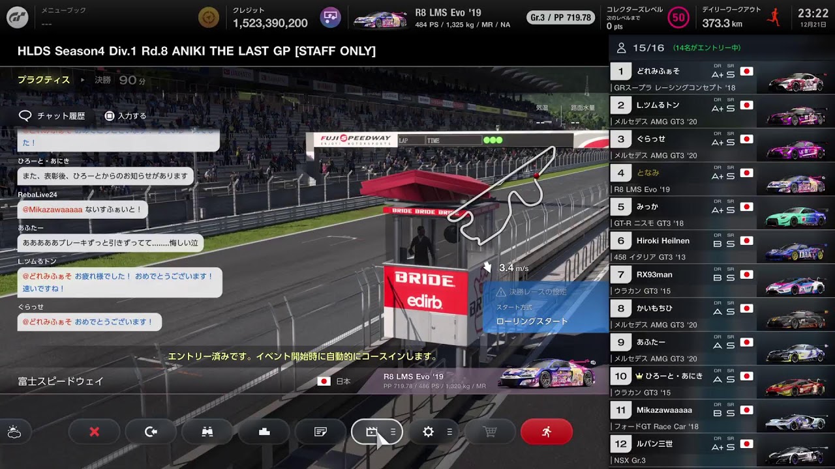The width and height of the screenshot is (835, 469).
Task: Click the R8 LMS Evo '19 car thumbnail in header
Action: (380, 18)
